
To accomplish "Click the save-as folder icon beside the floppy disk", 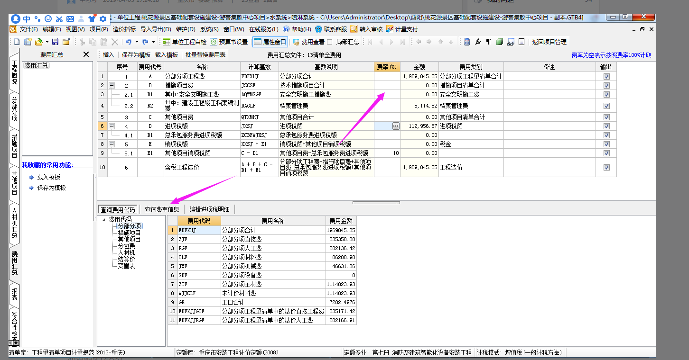I will tap(66, 42).
